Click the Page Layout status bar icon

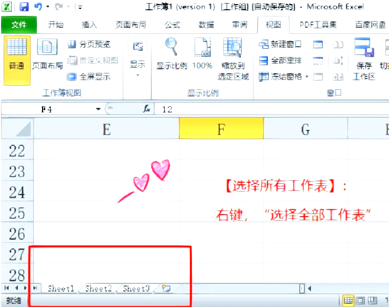tap(360, 301)
